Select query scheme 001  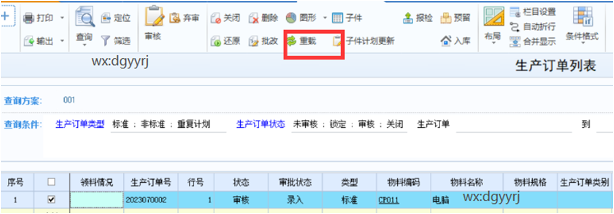pos(69,100)
